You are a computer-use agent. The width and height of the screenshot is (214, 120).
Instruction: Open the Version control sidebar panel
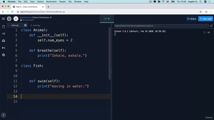click(x=4, y=34)
